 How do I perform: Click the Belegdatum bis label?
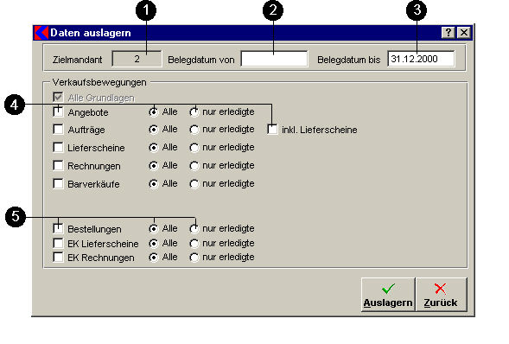pyautogui.click(x=349, y=60)
